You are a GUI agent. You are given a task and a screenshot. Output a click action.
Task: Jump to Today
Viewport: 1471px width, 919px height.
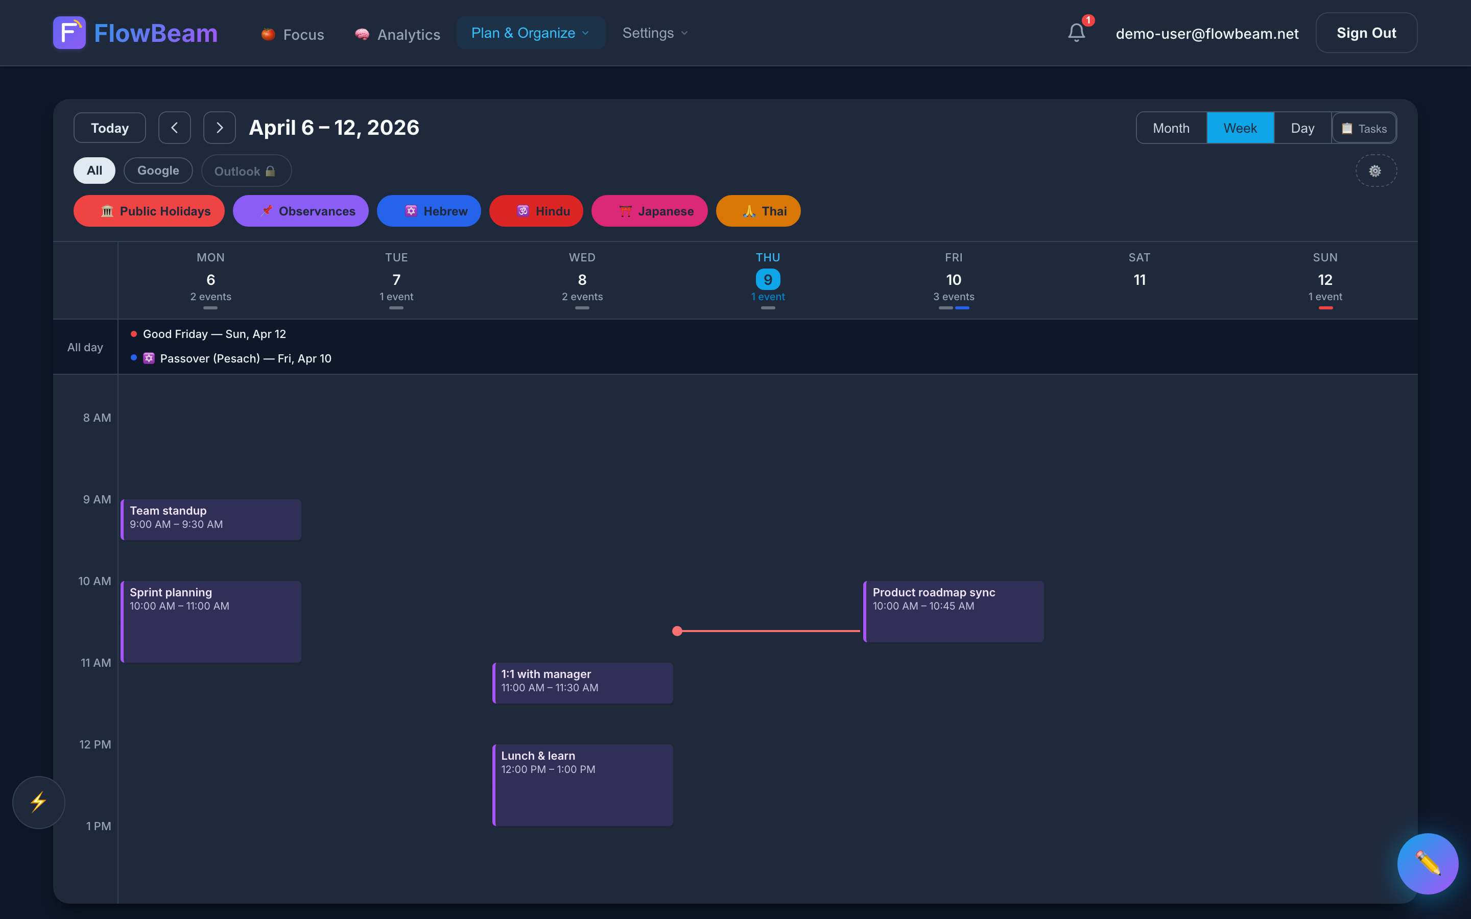109,128
